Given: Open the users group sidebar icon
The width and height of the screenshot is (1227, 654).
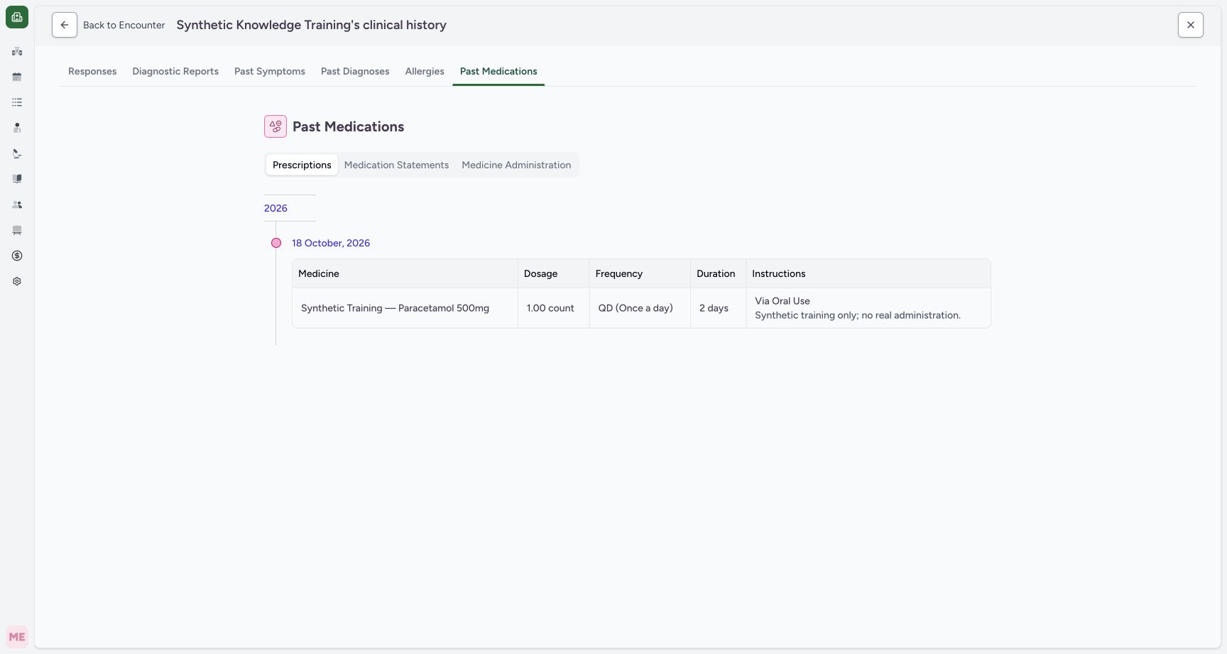Looking at the screenshot, I should (17, 205).
